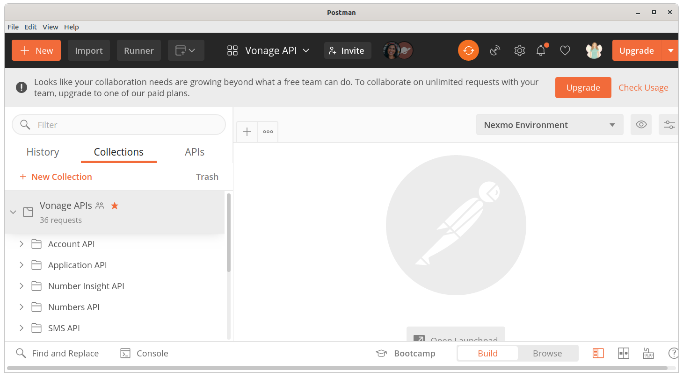Image resolution: width=683 pixels, height=377 pixels.
Task: Open the Runner
Action: pos(139,50)
